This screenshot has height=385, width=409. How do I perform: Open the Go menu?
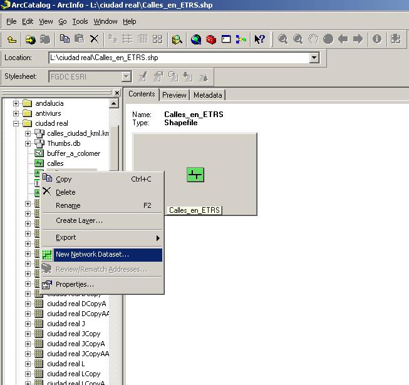63,21
